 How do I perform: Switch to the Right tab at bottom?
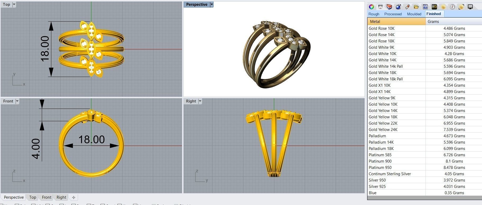pos(61,197)
